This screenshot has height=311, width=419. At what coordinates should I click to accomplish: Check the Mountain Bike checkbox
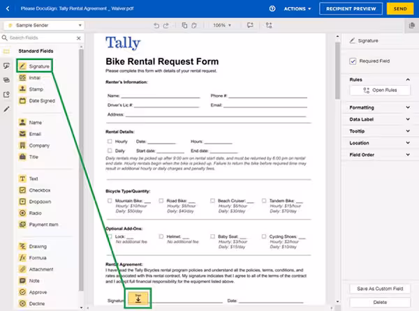point(110,201)
